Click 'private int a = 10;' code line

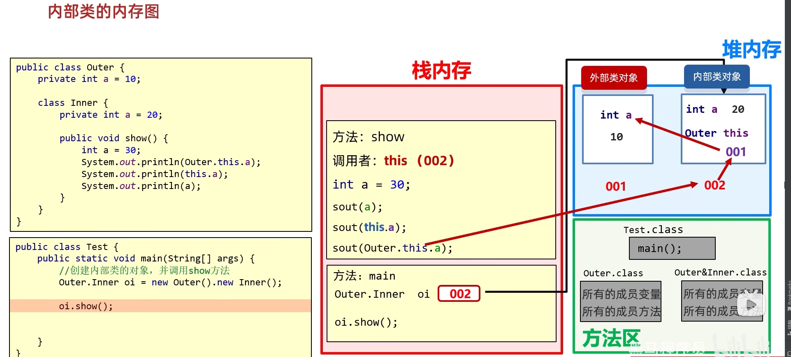tap(89, 79)
